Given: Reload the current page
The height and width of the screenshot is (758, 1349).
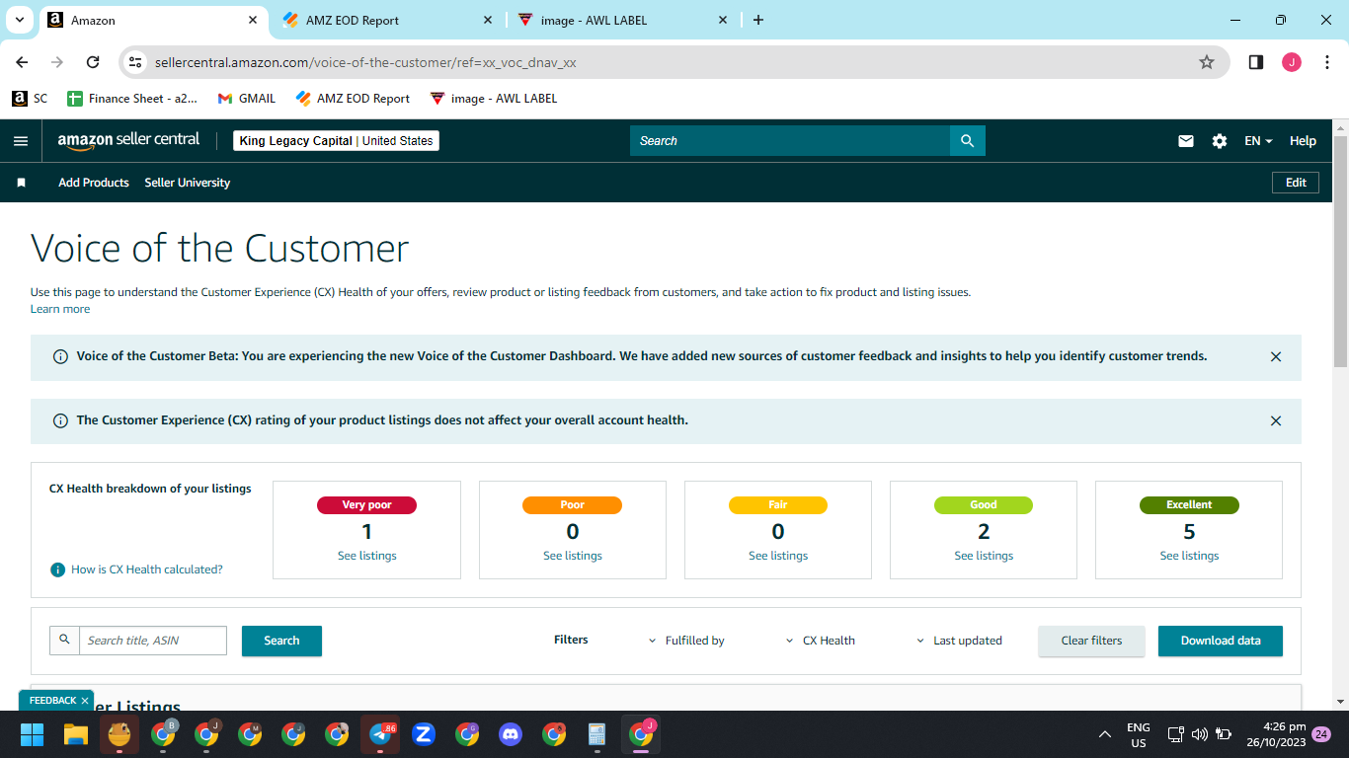Looking at the screenshot, I should click(x=93, y=62).
